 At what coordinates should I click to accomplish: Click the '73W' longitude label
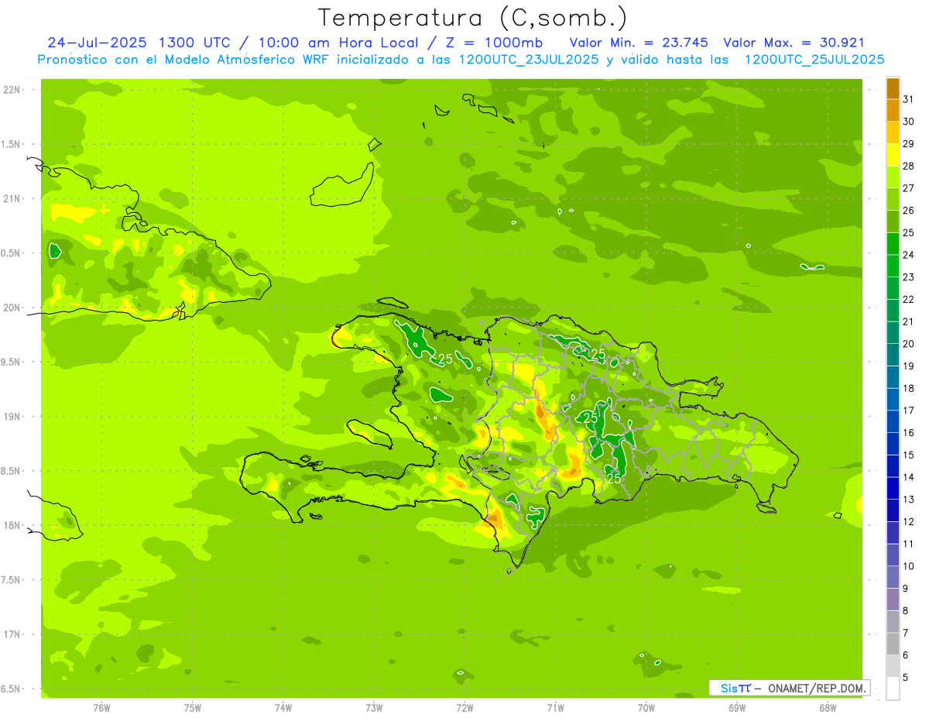374,707
